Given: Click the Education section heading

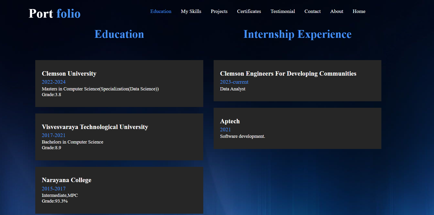Looking at the screenshot, I should pyautogui.click(x=119, y=34).
